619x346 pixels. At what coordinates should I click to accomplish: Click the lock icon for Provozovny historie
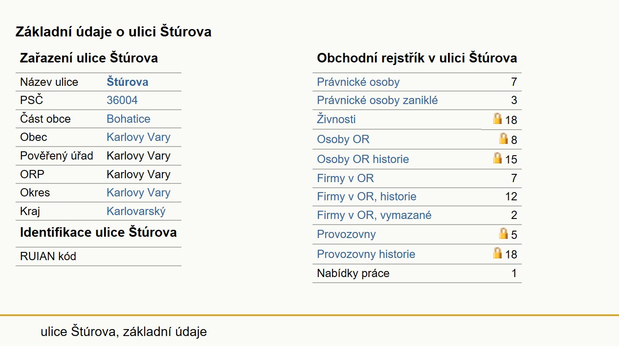497,253
